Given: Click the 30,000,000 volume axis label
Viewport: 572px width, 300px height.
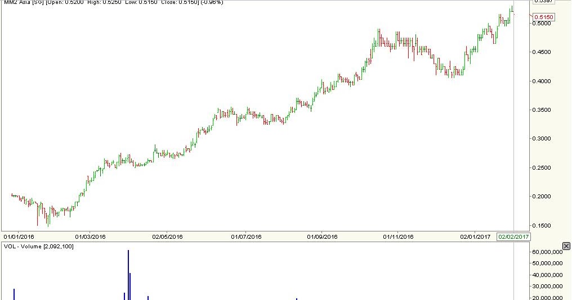Looking at the screenshot, I should (547, 287).
